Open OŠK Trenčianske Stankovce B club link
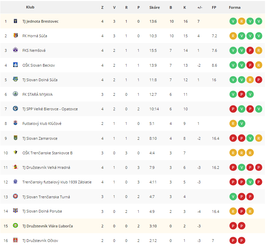This screenshot has width=266, height=246. pyautogui.click(x=47, y=153)
